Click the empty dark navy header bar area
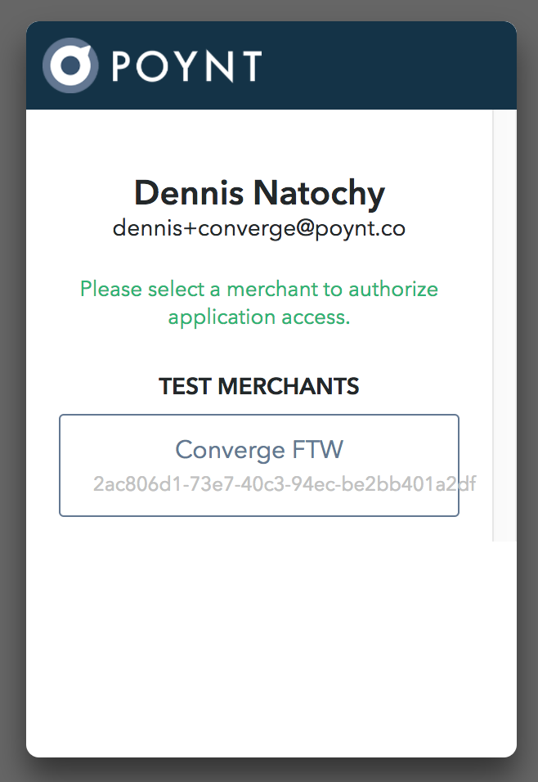538x782 pixels. tap(389, 65)
